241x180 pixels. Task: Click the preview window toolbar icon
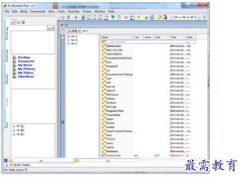tap(118, 17)
